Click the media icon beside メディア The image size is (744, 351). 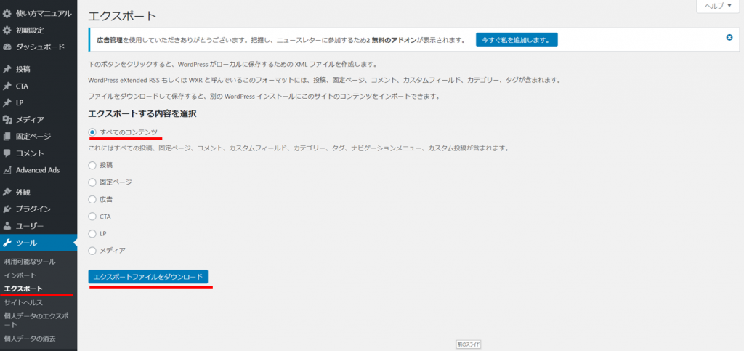point(7,119)
